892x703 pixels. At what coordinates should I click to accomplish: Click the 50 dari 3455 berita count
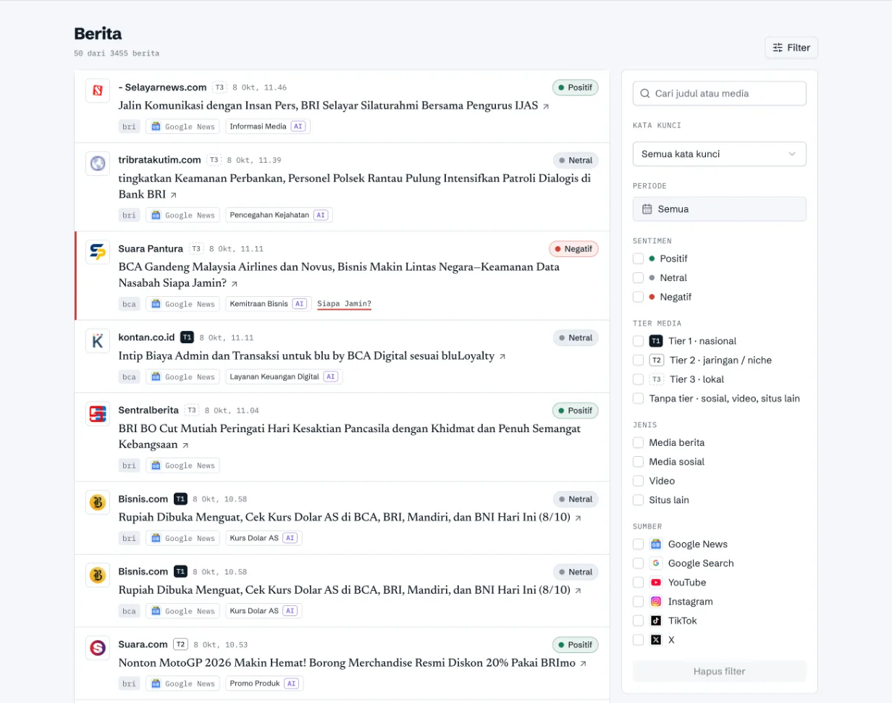(117, 54)
